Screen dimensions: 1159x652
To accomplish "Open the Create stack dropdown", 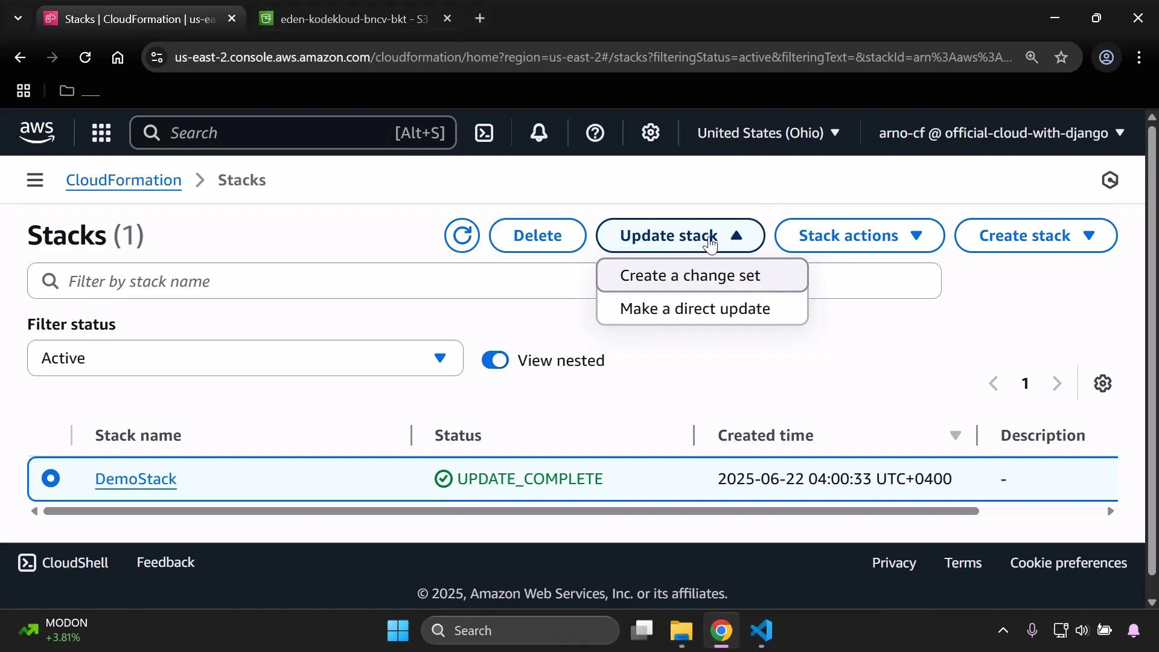I will 1036,235.
